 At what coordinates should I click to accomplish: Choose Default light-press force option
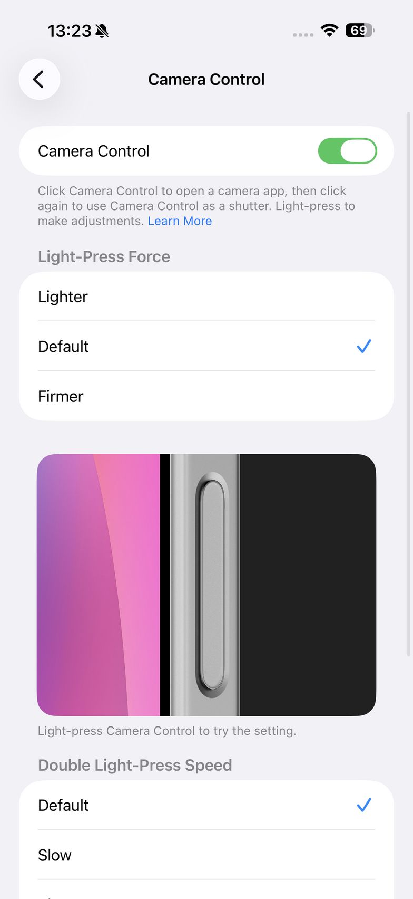click(x=206, y=346)
